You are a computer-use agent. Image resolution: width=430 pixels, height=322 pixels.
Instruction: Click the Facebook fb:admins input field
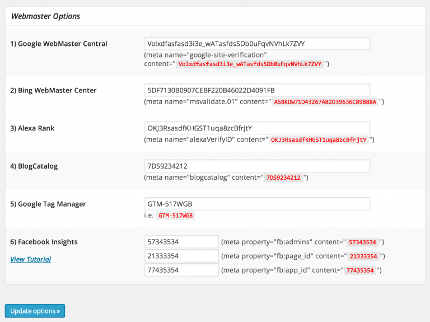click(181, 242)
